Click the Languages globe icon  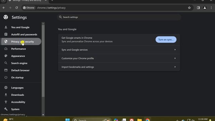(x=6, y=87)
